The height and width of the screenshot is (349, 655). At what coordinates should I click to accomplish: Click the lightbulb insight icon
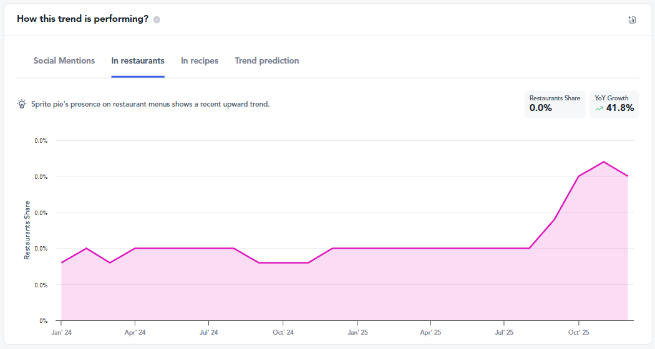[x=22, y=104]
